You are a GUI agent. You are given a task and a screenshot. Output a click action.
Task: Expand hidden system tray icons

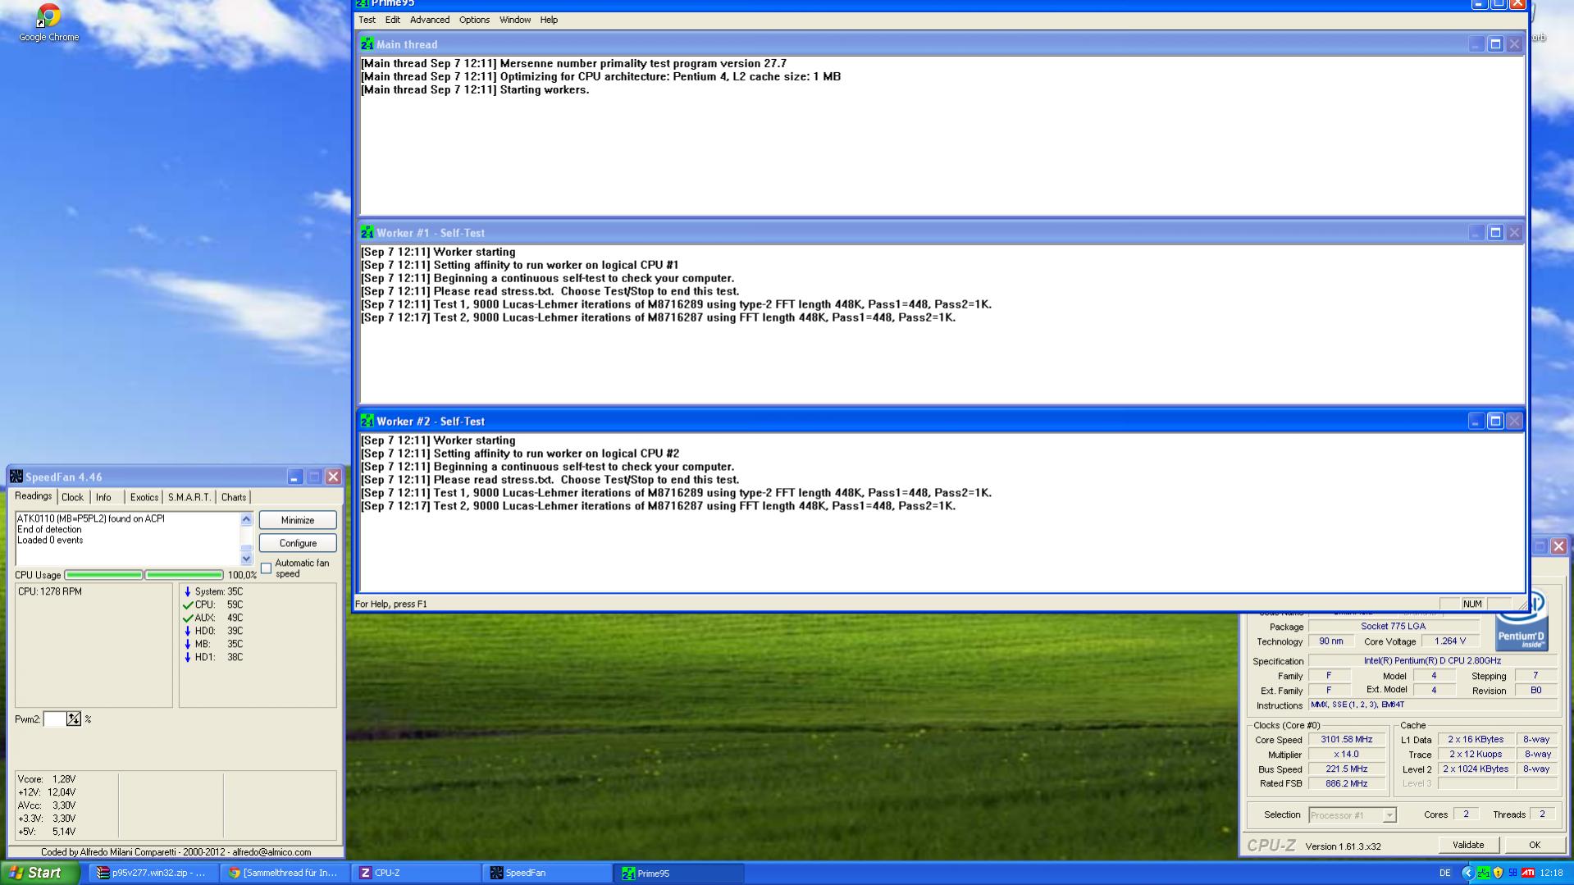[1467, 873]
